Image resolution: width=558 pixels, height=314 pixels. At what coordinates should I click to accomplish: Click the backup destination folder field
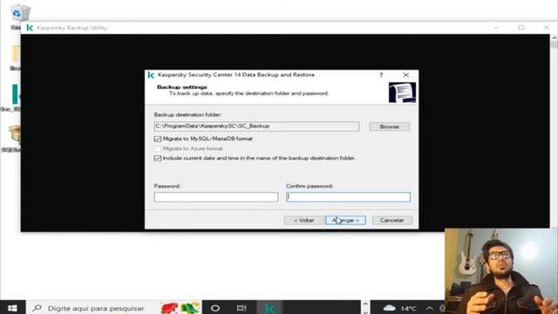tap(256, 126)
